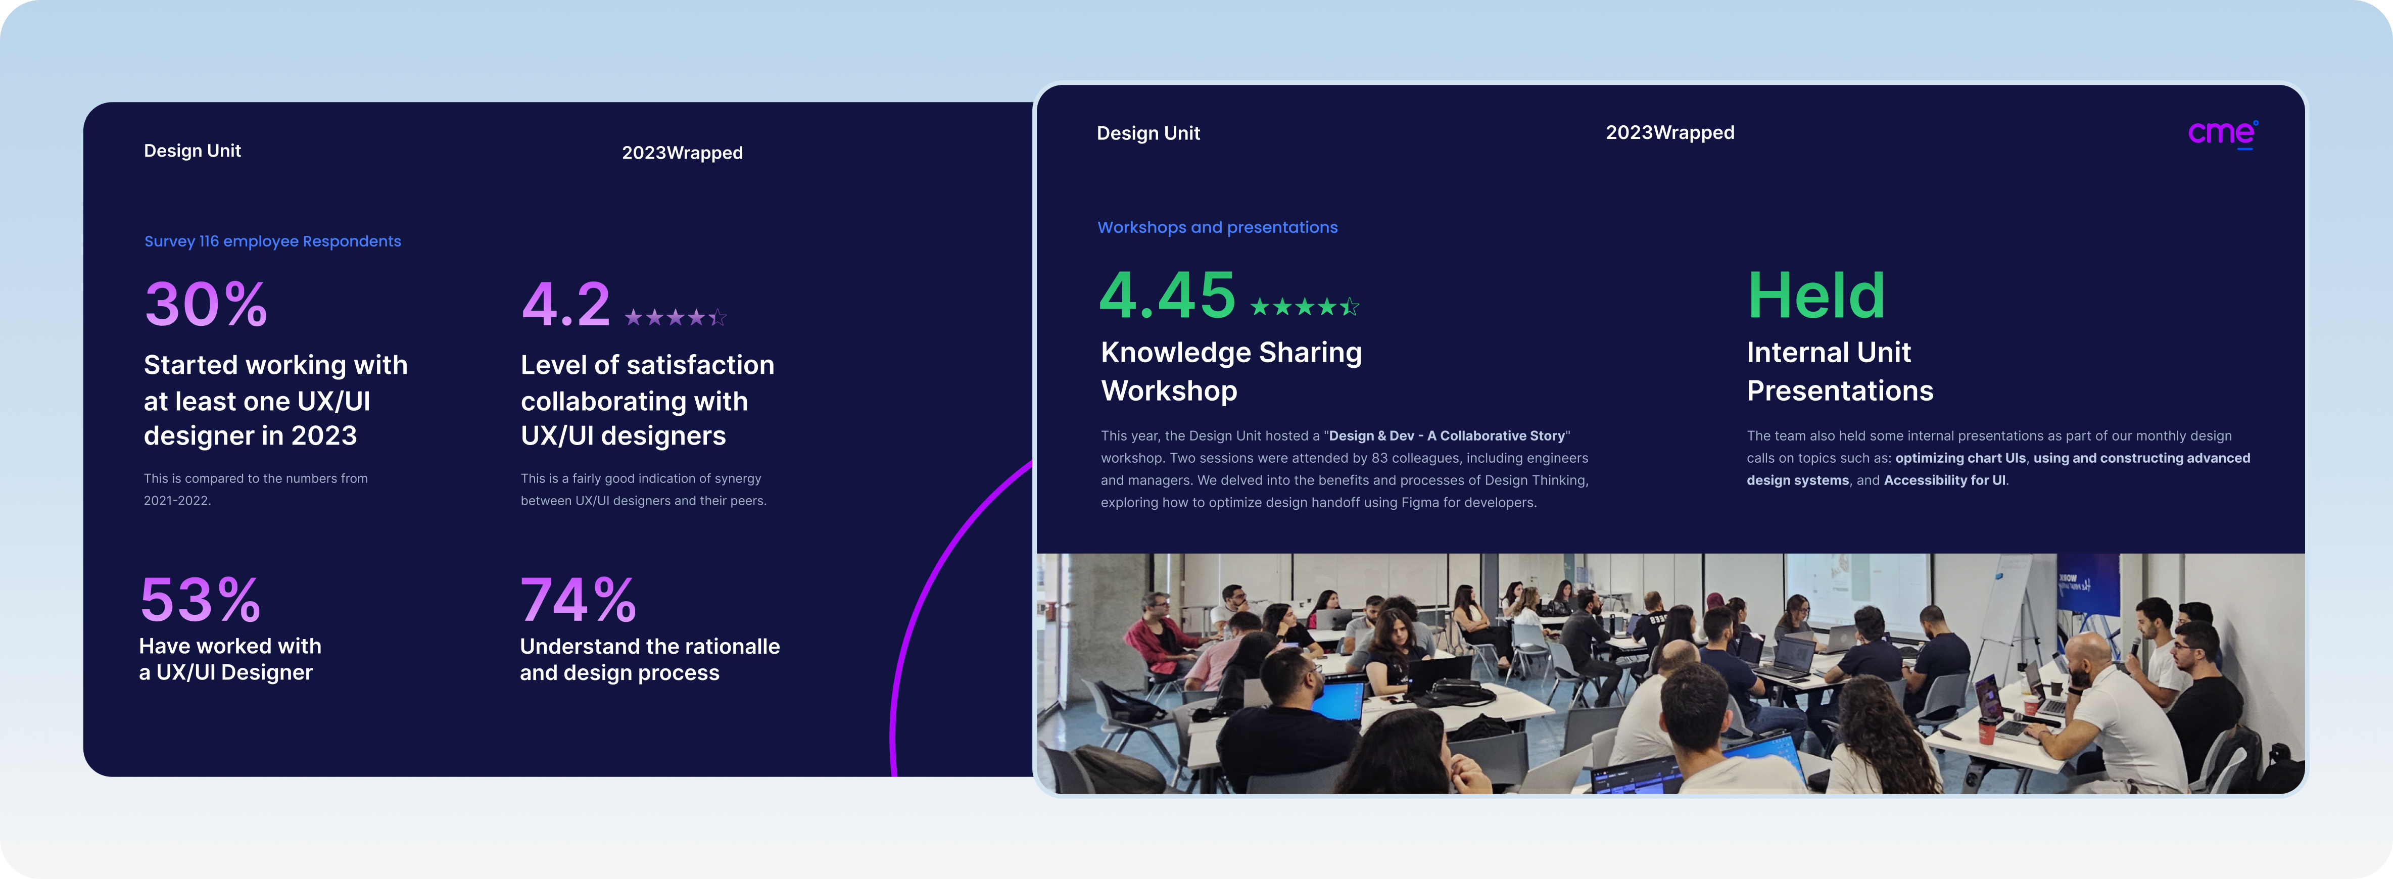Click 'This is compared to the numbers from 2021-2022' note
2393x879 pixels.
click(x=256, y=490)
